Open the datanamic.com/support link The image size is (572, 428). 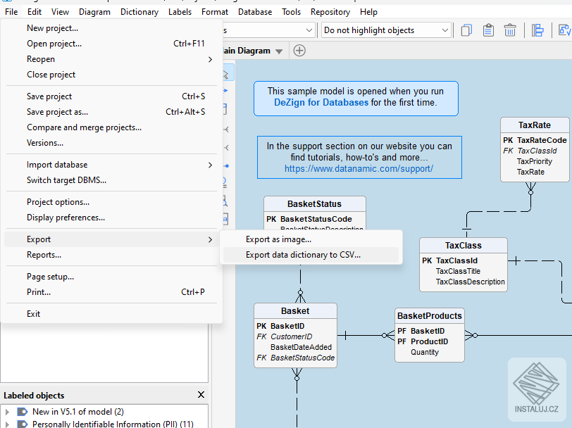pos(359,169)
